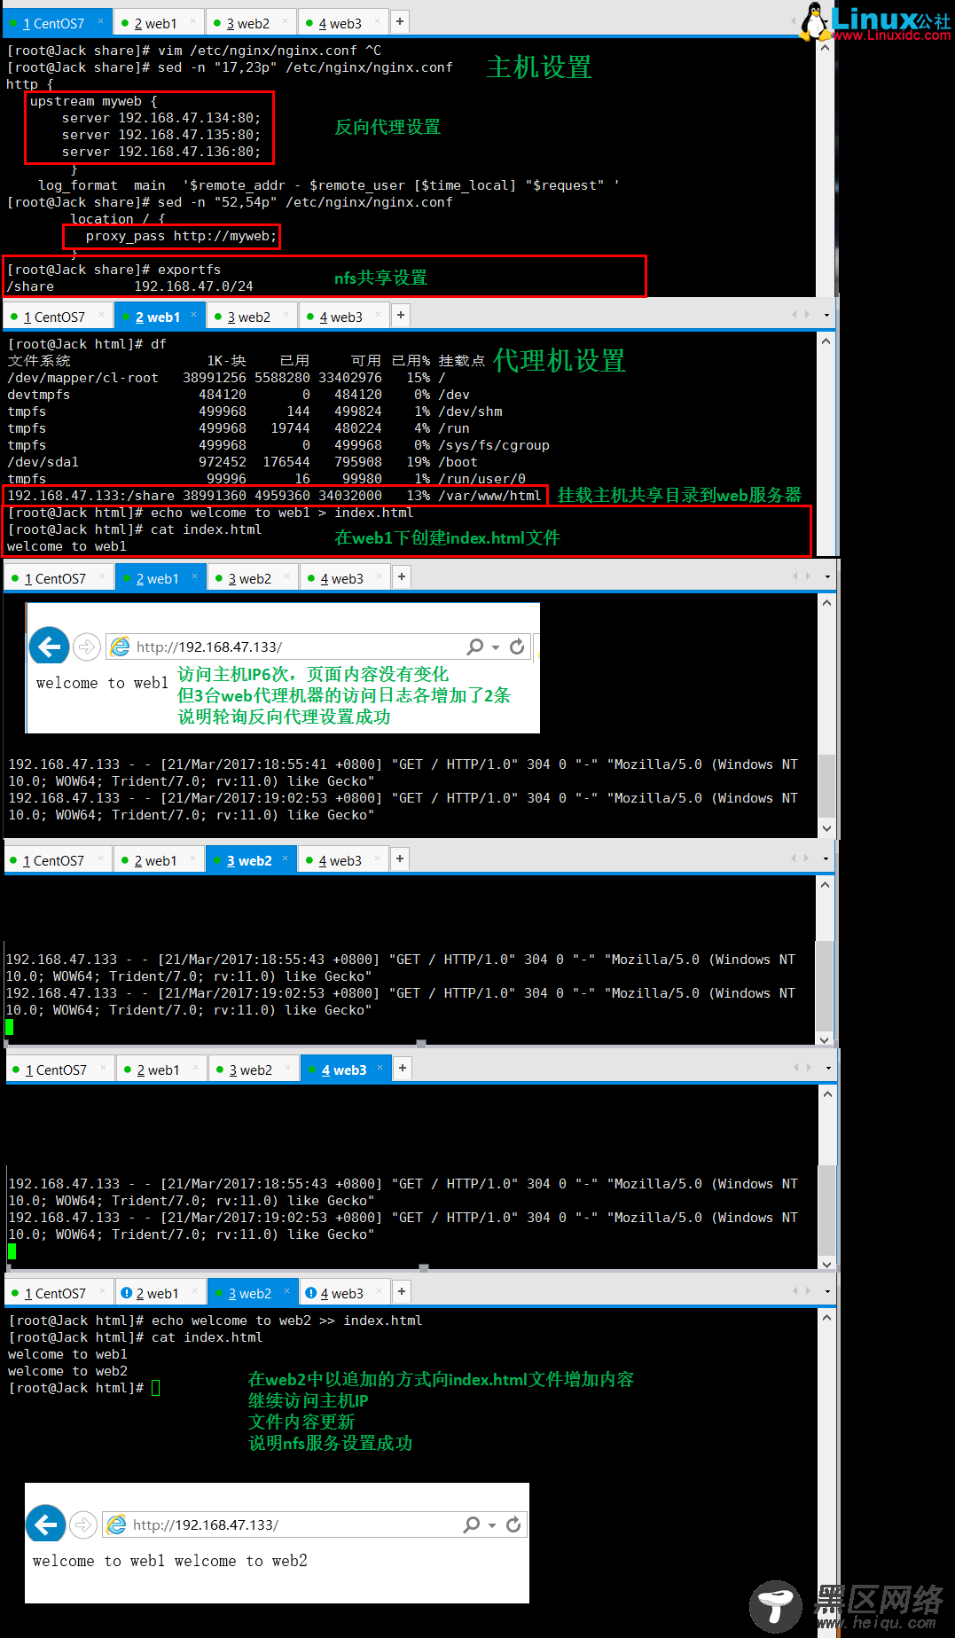The width and height of the screenshot is (955, 1638).
Task: Click the 'server 192.168.47.135:80;' line
Action: 161,135
